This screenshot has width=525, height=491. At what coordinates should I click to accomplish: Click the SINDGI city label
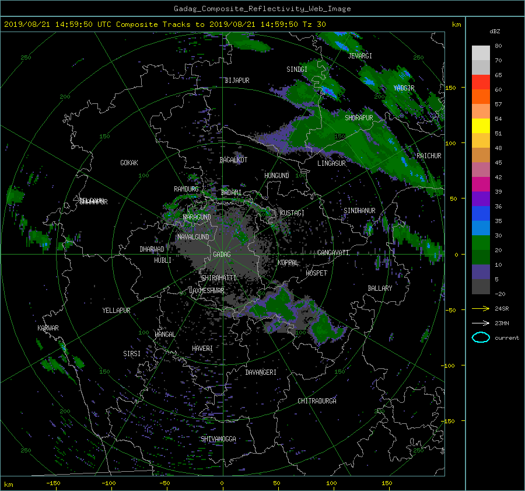click(x=297, y=69)
